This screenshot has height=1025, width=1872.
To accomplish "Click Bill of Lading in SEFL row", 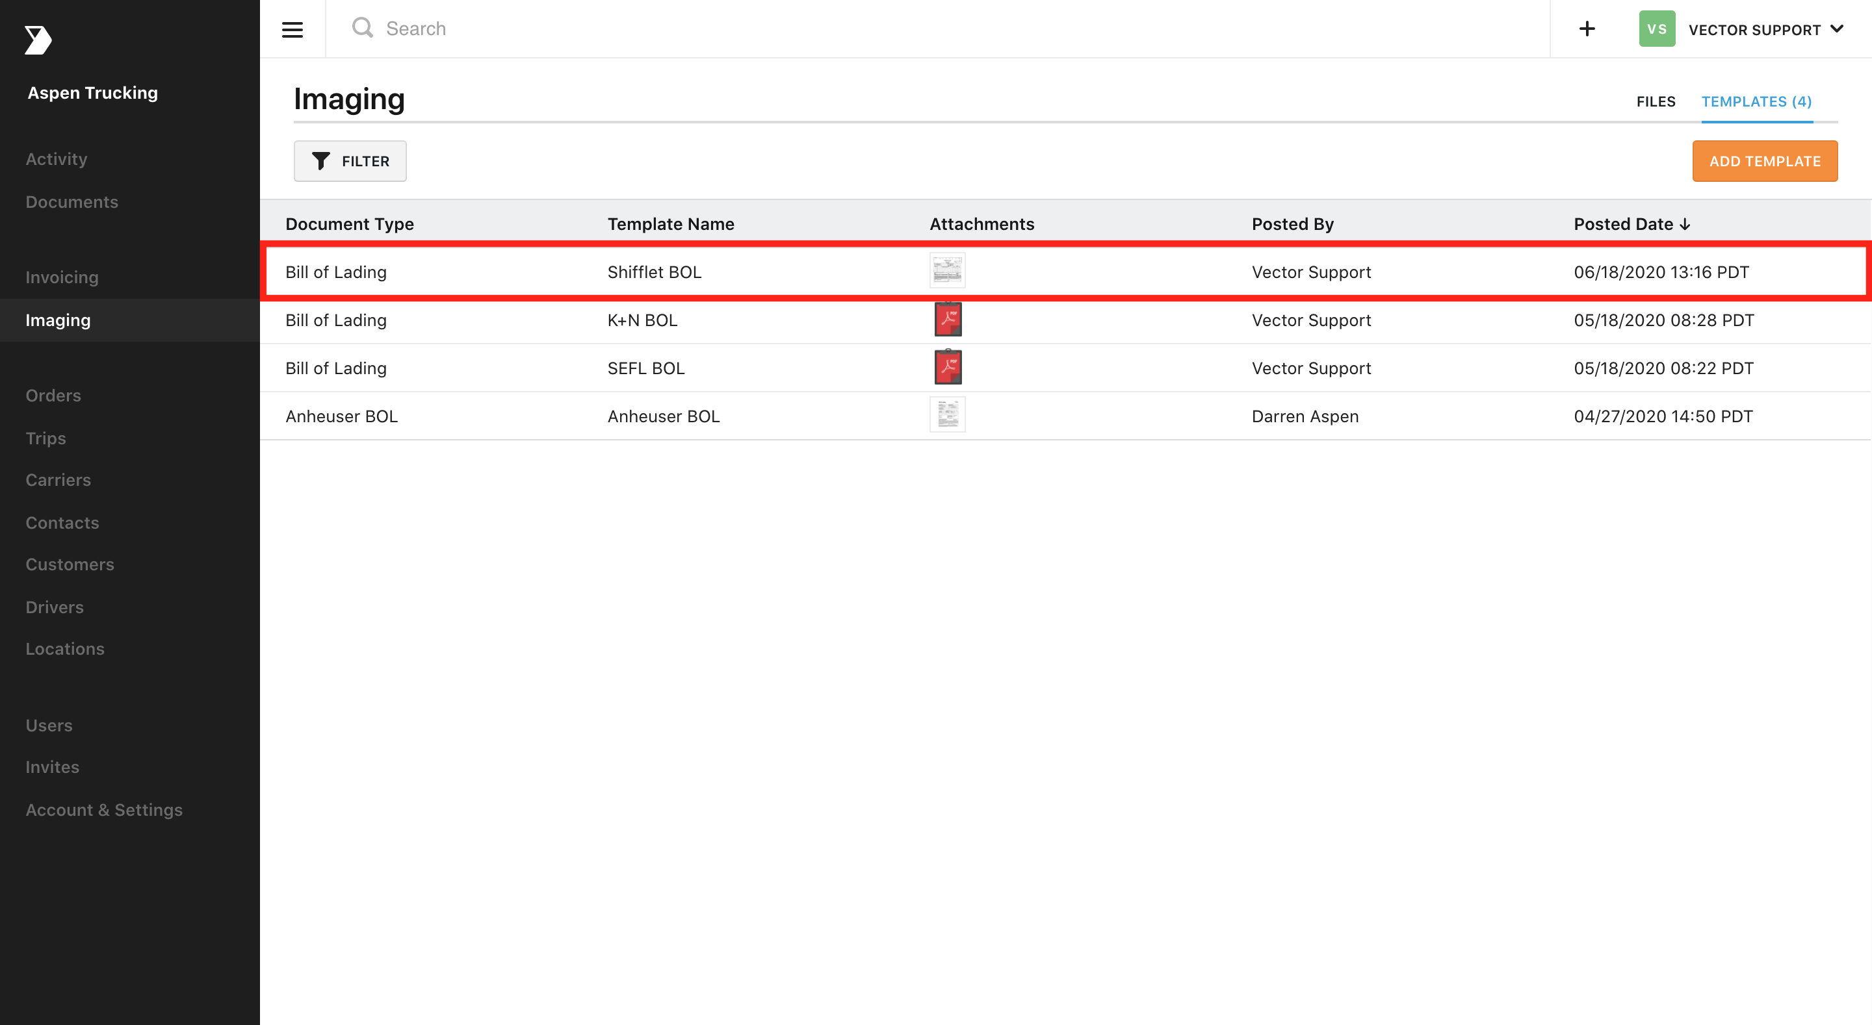I will 336,368.
